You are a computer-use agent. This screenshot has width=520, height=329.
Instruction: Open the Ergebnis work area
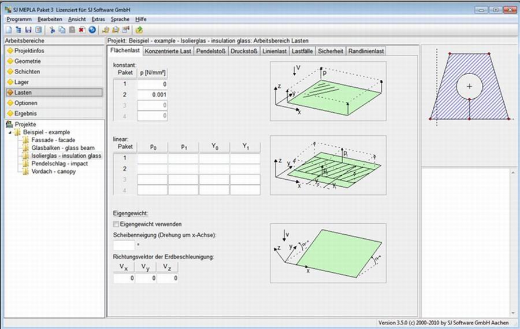tap(54, 113)
